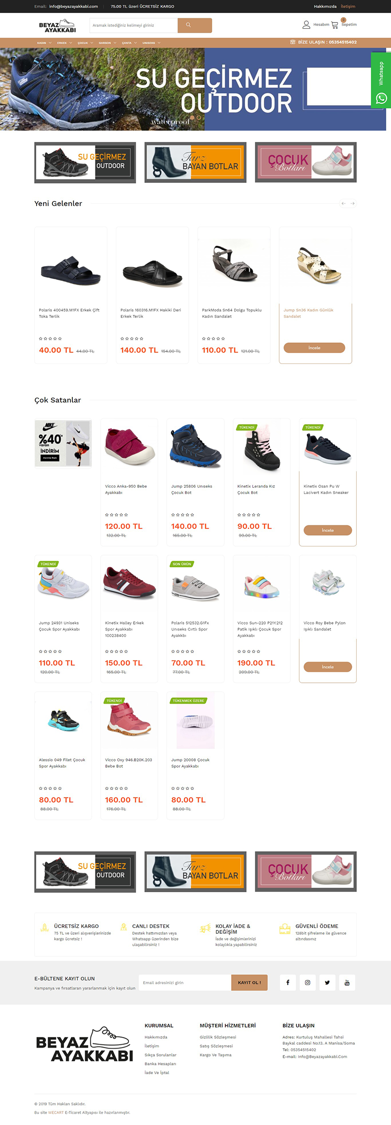The image size is (391, 1125).
Task: Open the Hakkımızda top menu link
Action: 325,6
